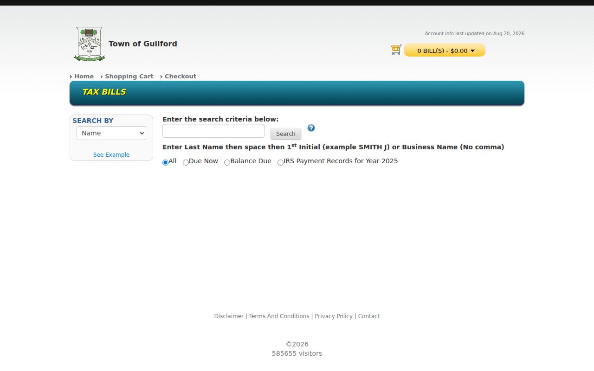Click the shopping cart icon
This screenshot has height=371, width=594.
click(396, 50)
